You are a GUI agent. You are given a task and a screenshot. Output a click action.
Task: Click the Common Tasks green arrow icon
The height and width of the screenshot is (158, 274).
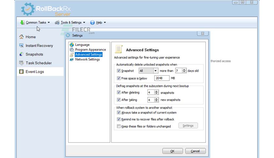coord(22,23)
